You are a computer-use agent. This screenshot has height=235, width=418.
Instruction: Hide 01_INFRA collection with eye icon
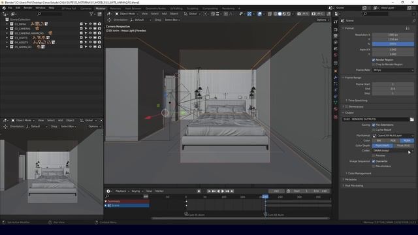[x=90, y=24]
